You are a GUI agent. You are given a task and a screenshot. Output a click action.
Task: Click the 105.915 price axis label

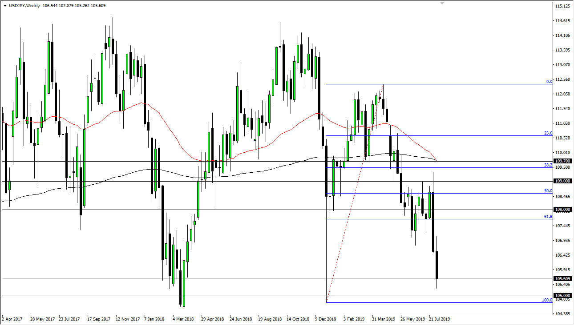pos(563,270)
